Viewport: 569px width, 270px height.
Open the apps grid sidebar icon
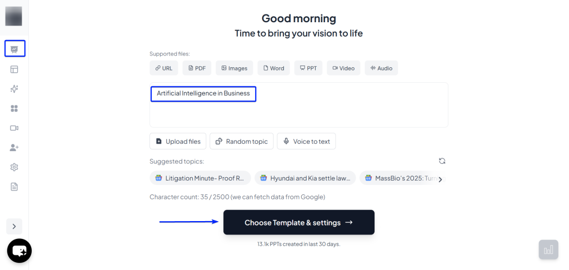tap(14, 108)
